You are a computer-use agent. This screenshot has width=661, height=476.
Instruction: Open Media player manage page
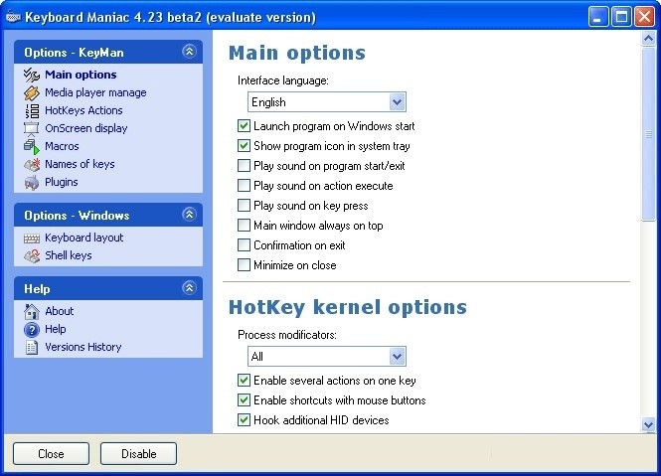pos(95,92)
